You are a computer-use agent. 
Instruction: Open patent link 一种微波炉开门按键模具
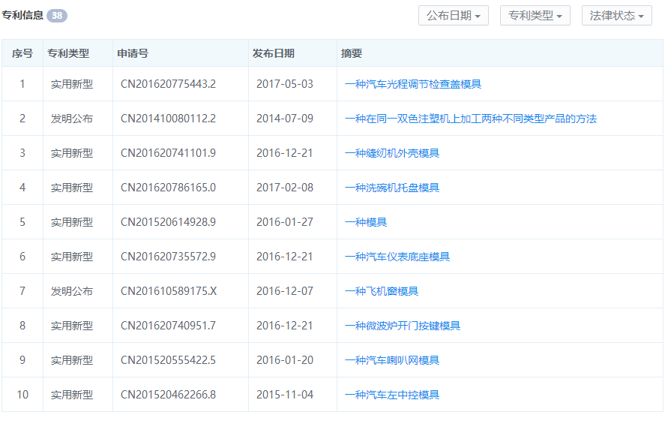[x=402, y=326]
